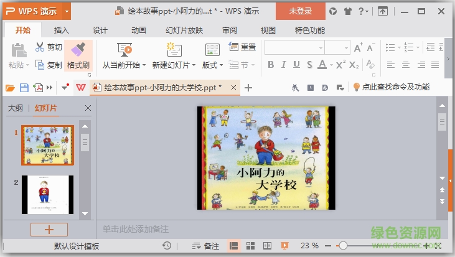Viewport: 455px width, 257px height.
Task: Open the font color dropdown arrow
Action: [331, 65]
